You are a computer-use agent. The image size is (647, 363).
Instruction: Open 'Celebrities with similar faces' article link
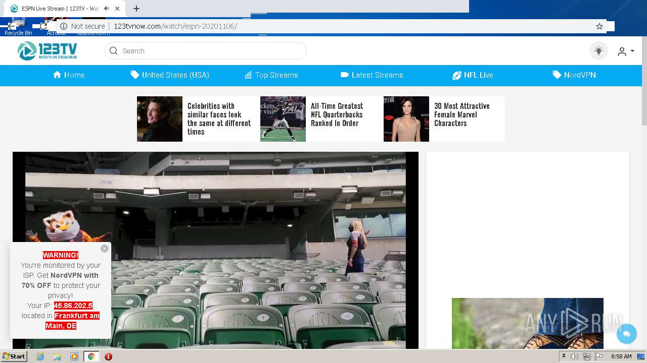pyautogui.click(x=219, y=119)
